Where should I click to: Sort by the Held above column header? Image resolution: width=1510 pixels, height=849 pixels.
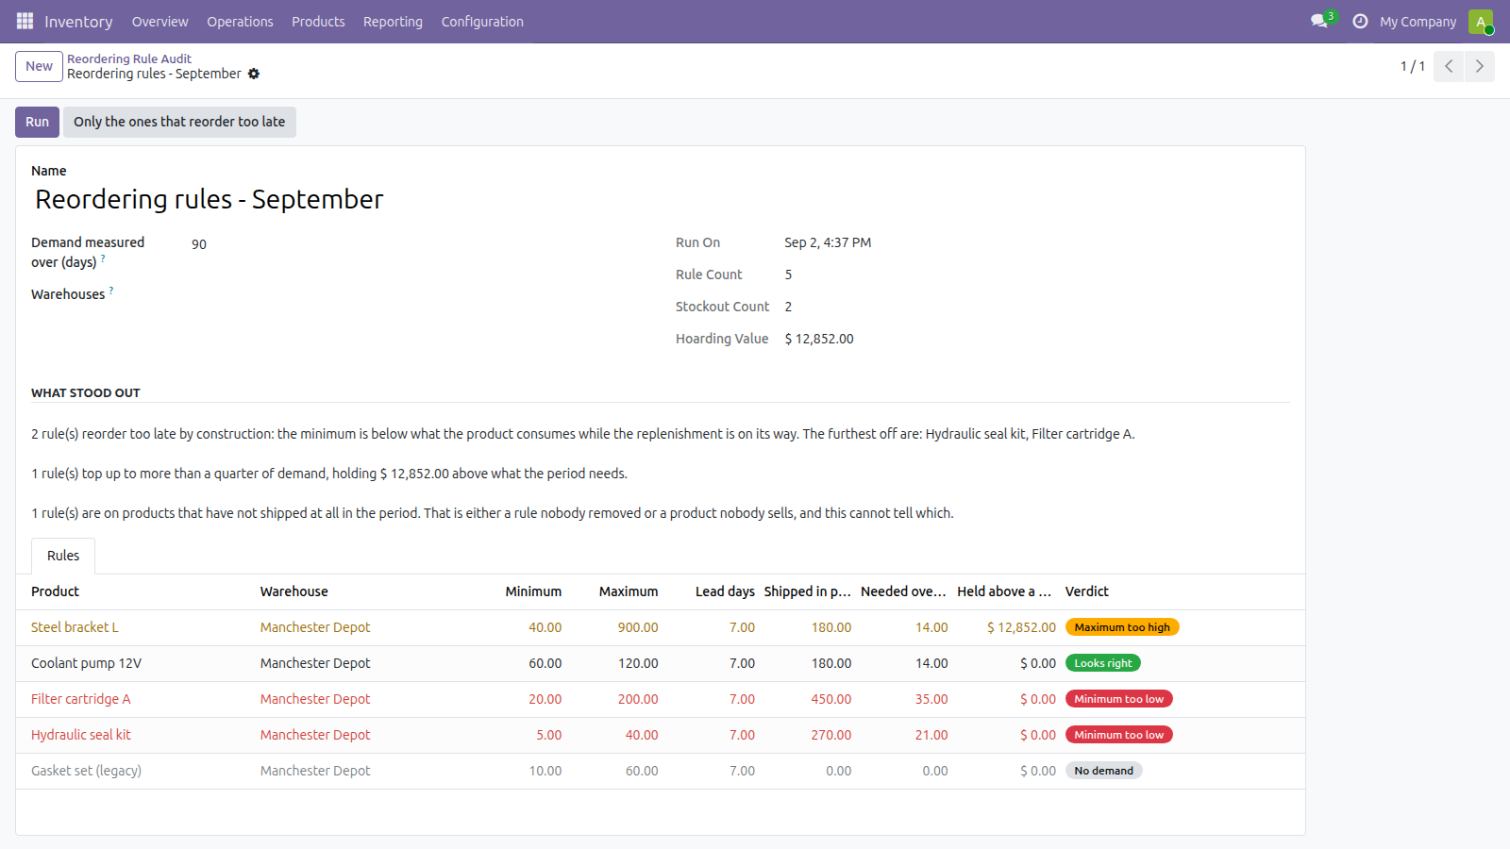[x=1004, y=591]
